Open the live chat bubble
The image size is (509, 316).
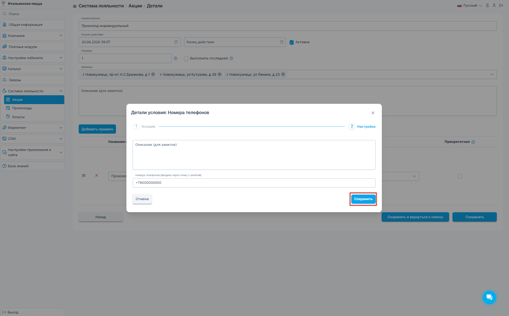pos(489,297)
